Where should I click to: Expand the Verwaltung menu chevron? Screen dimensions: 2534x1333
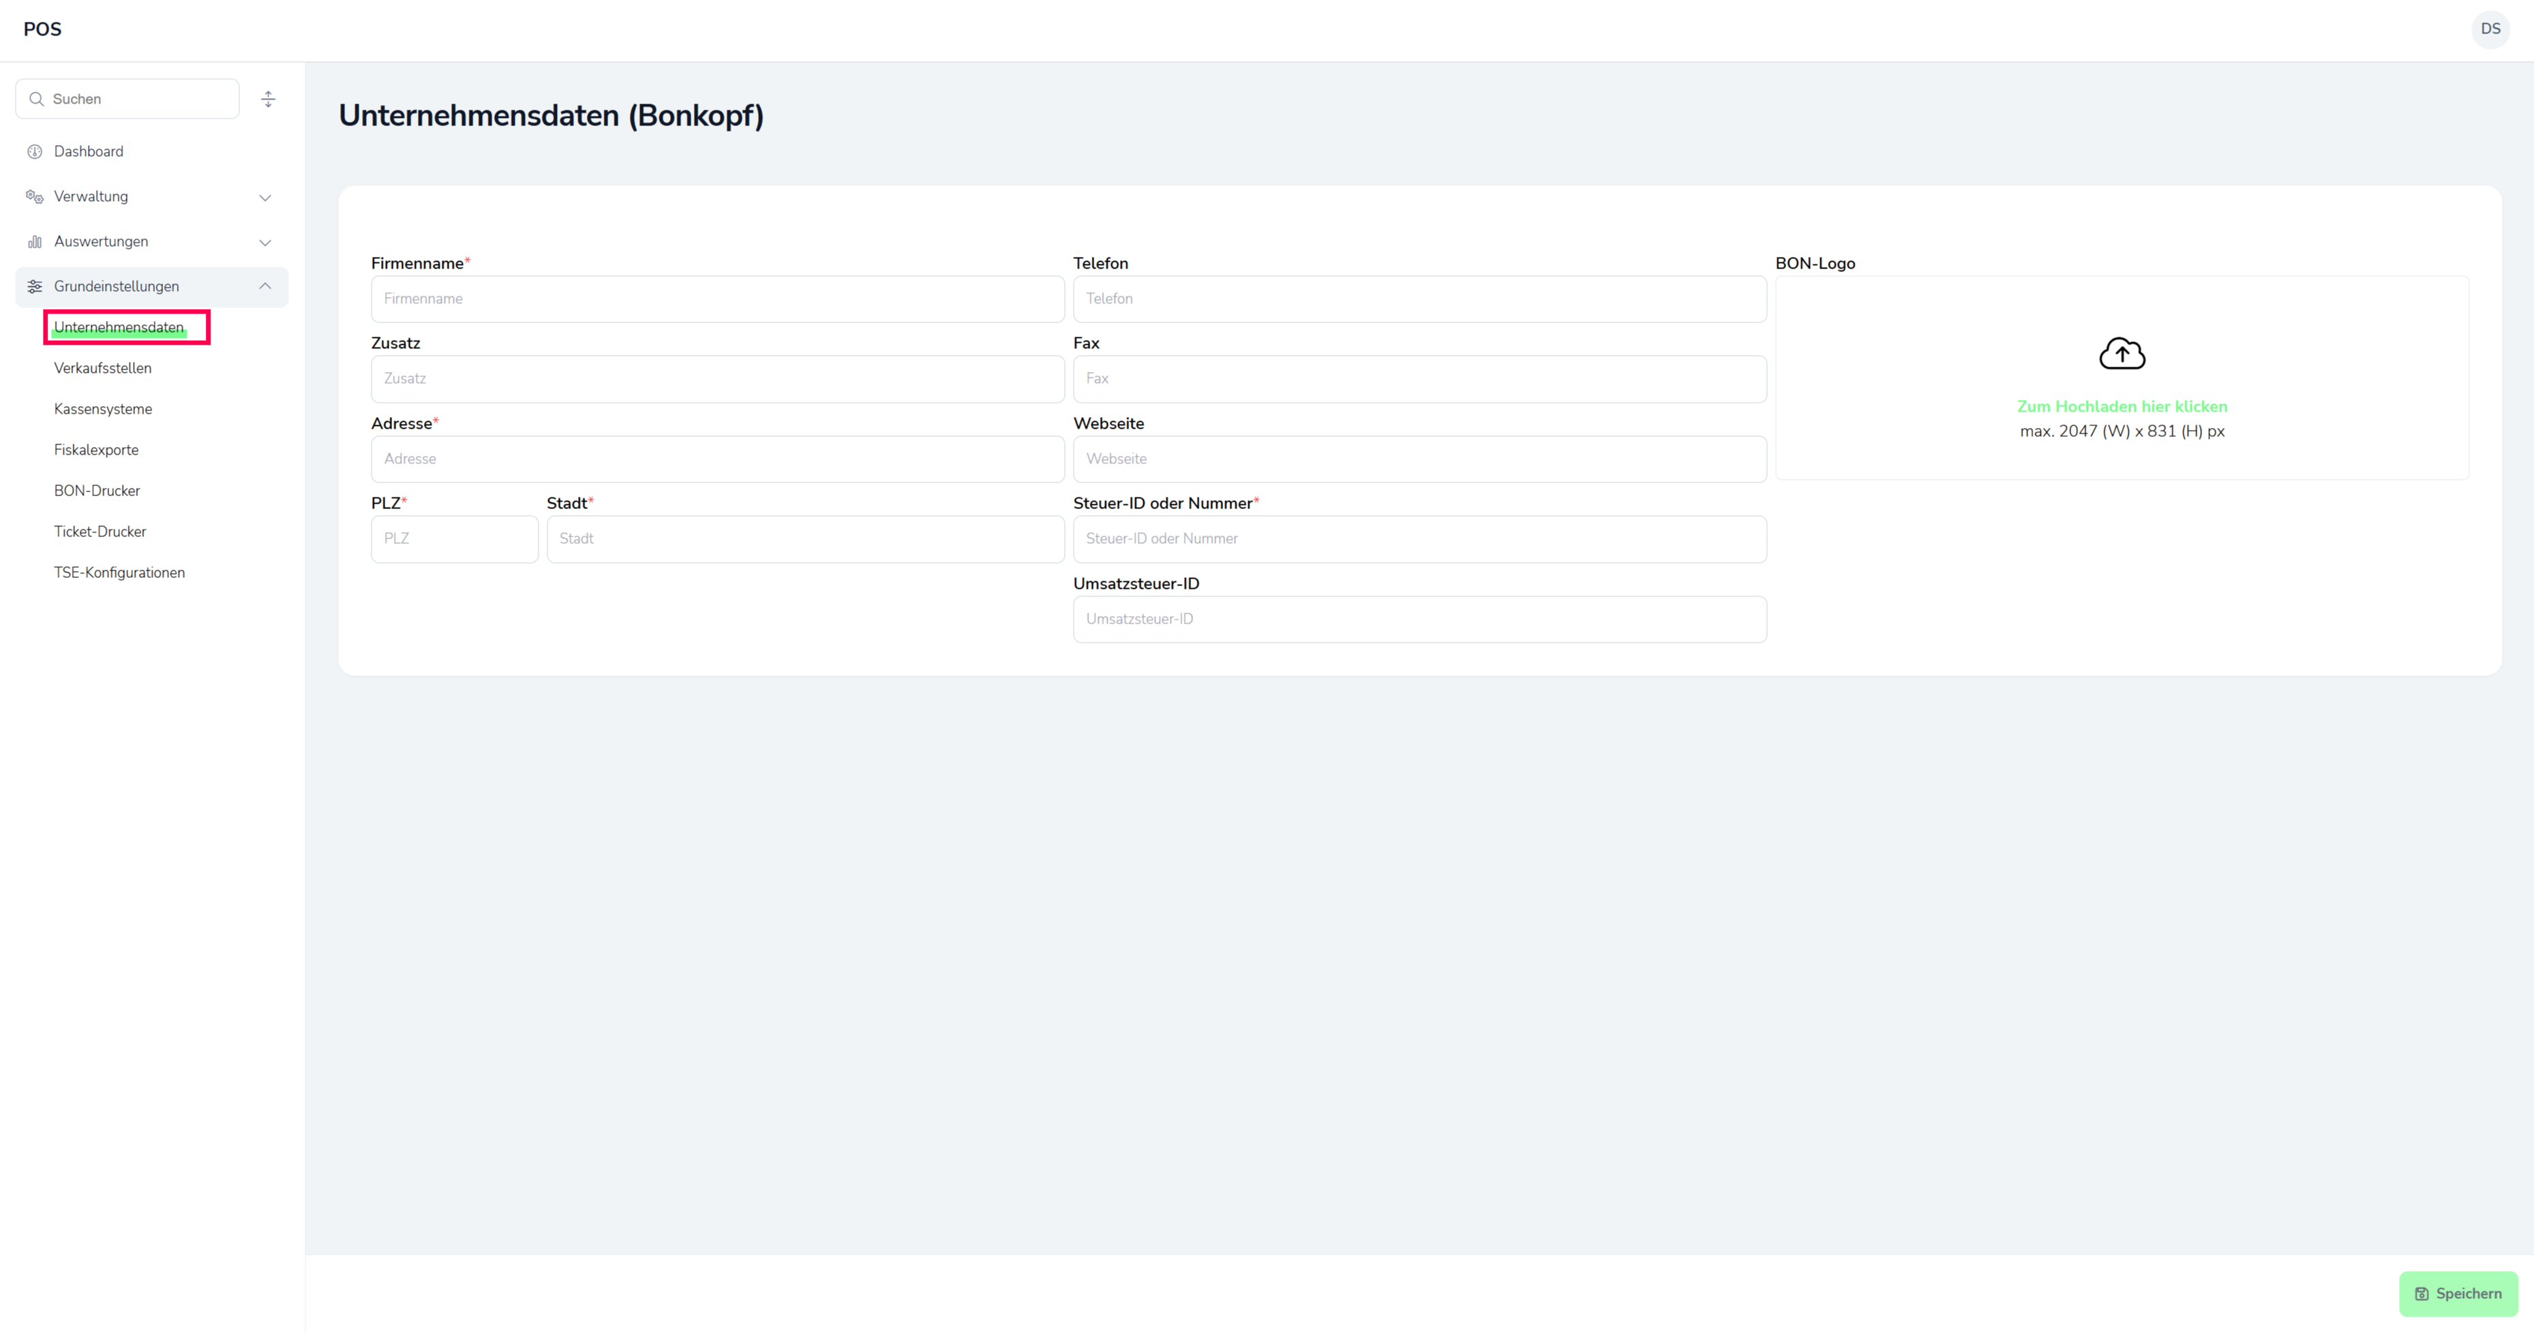pyautogui.click(x=265, y=198)
